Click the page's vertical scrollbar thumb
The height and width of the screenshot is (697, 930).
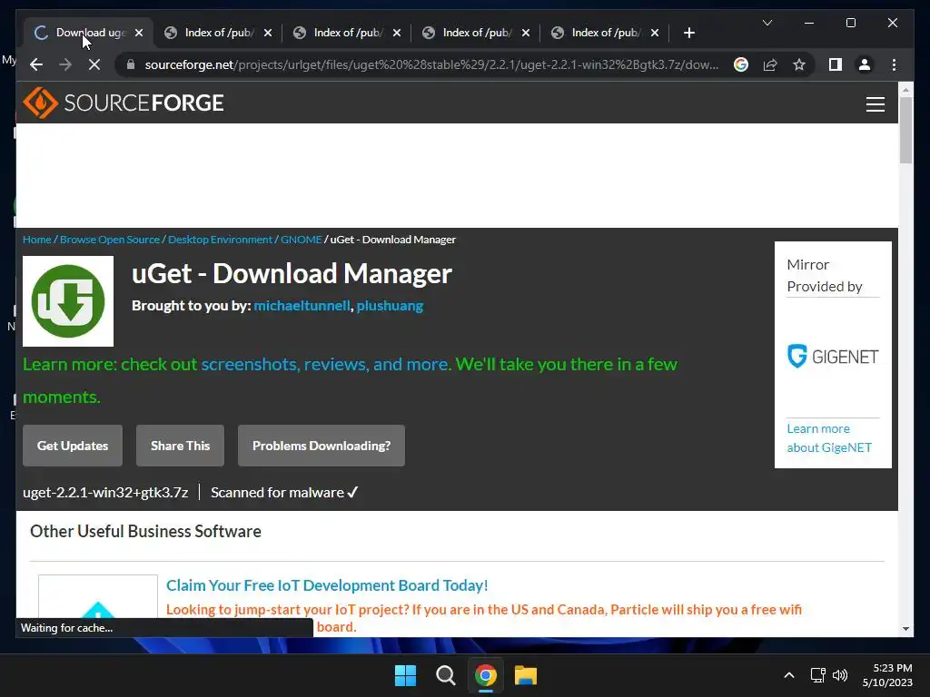pos(905,129)
